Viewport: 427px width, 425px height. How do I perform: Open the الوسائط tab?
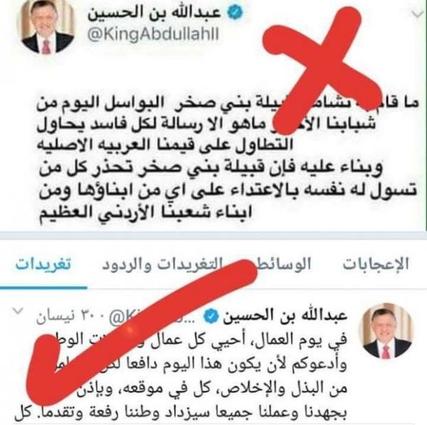coord(285,264)
